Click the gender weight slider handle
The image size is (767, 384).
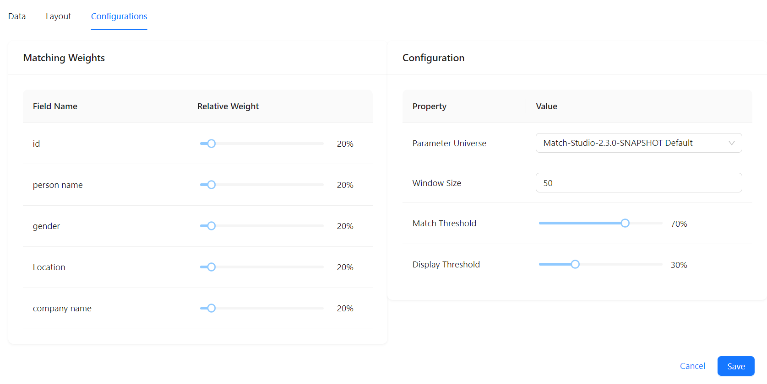coord(211,226)
